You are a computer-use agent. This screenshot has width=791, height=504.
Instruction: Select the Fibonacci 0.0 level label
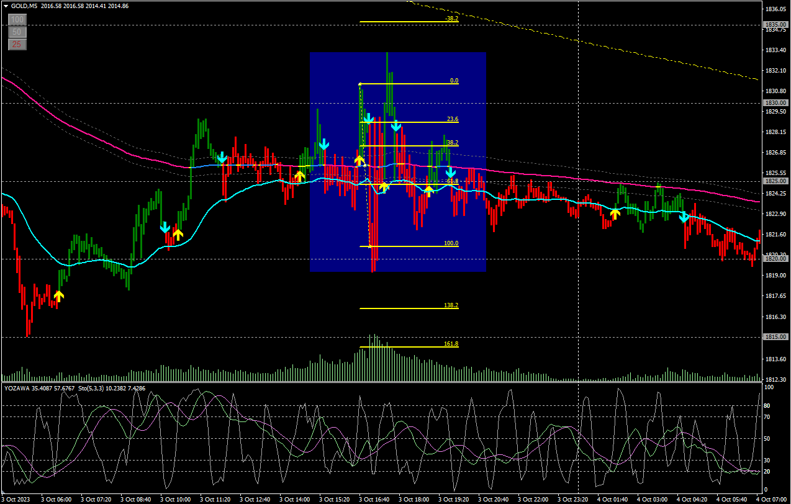tap(454, 81)
